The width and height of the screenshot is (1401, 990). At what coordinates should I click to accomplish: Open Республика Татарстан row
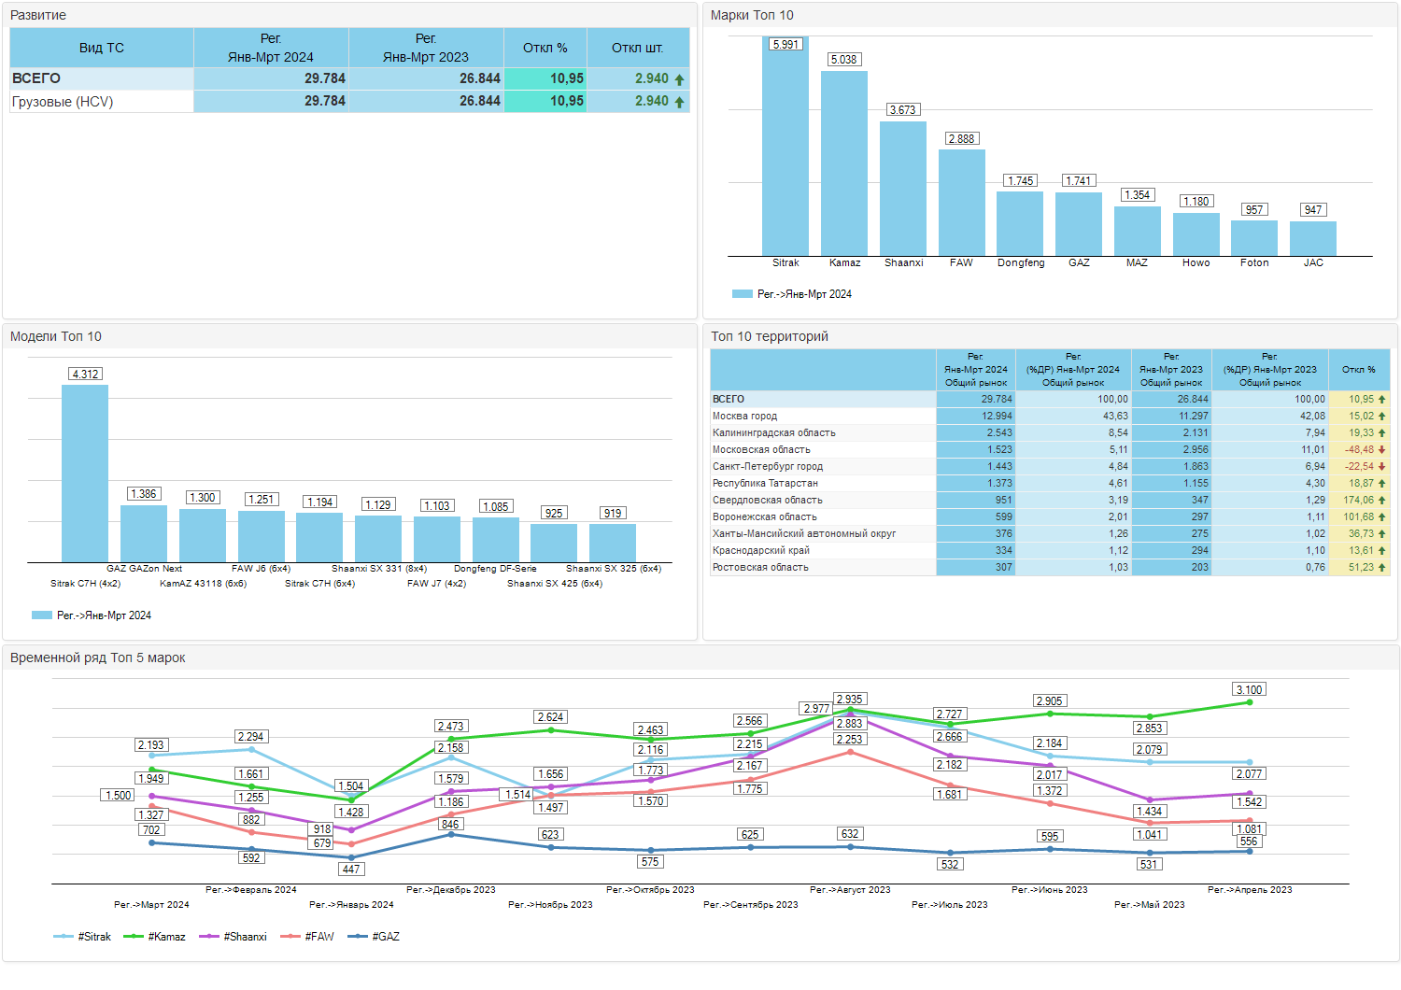[1050, 484]
